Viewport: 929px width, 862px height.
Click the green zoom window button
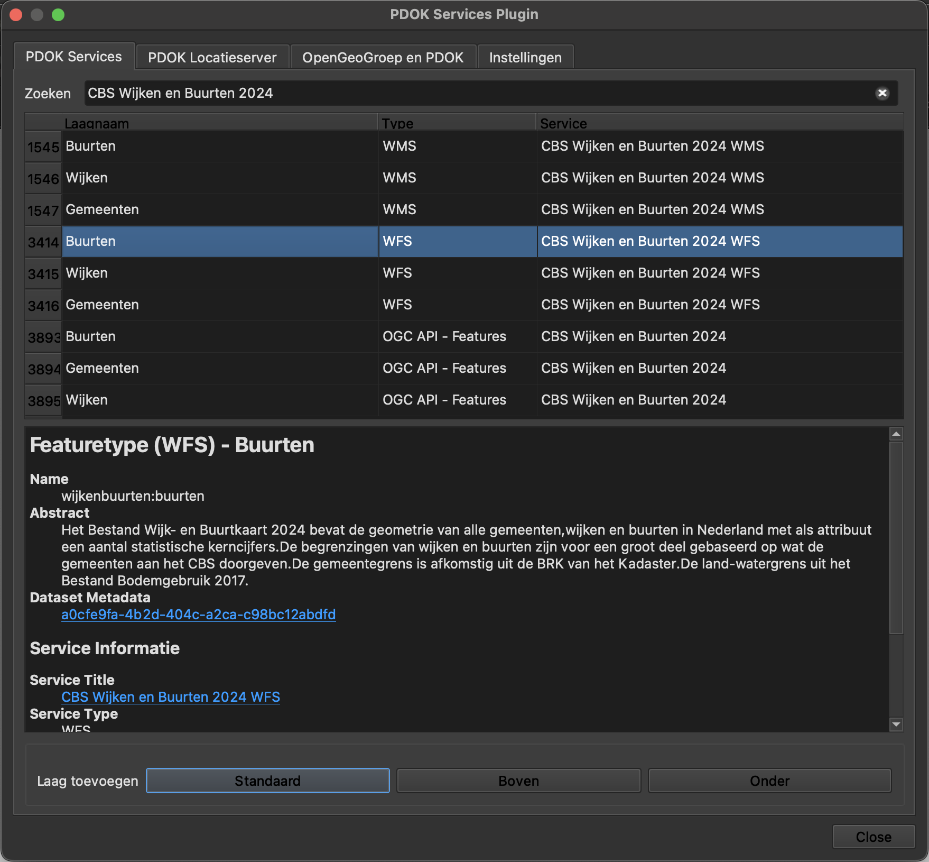[x=58, y=14]
